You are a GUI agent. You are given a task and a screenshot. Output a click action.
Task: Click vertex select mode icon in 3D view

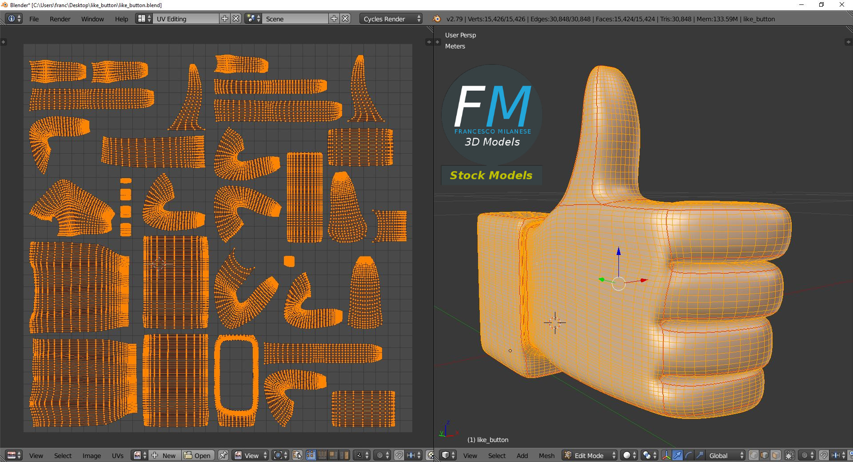(753, 455)
